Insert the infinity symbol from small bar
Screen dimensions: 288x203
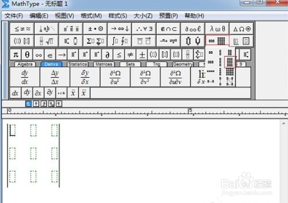[38, 55]
